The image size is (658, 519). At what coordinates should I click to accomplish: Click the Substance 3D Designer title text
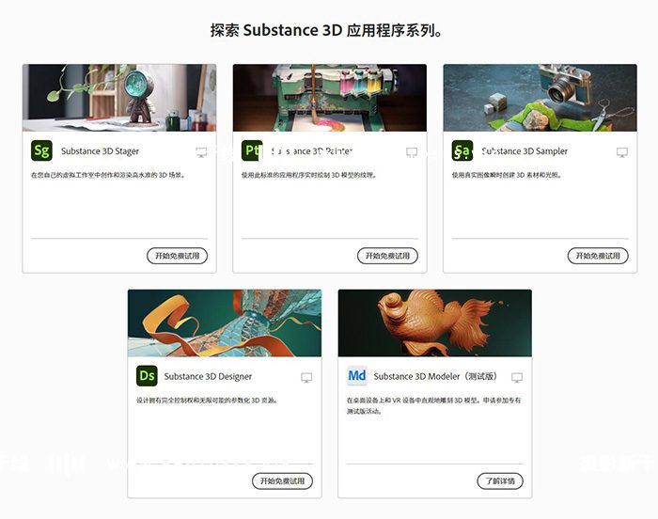[208, 377]
